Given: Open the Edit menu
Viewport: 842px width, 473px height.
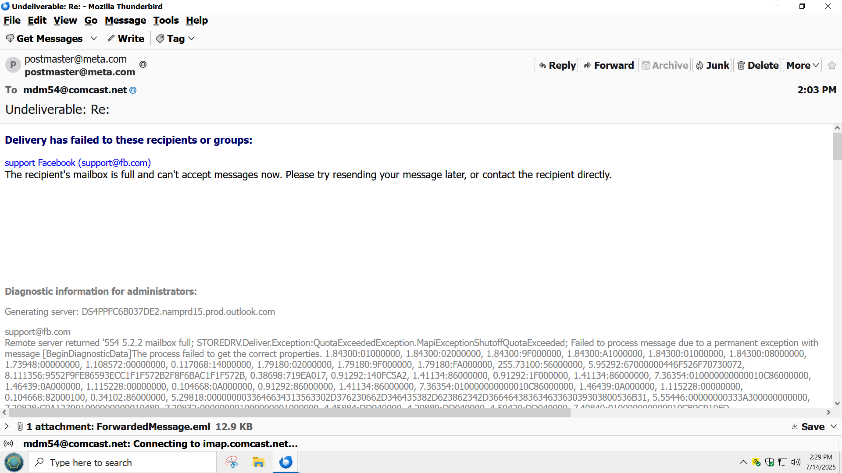Looking at the screenshot, I should pyautogui.click(x=37, y=20).
